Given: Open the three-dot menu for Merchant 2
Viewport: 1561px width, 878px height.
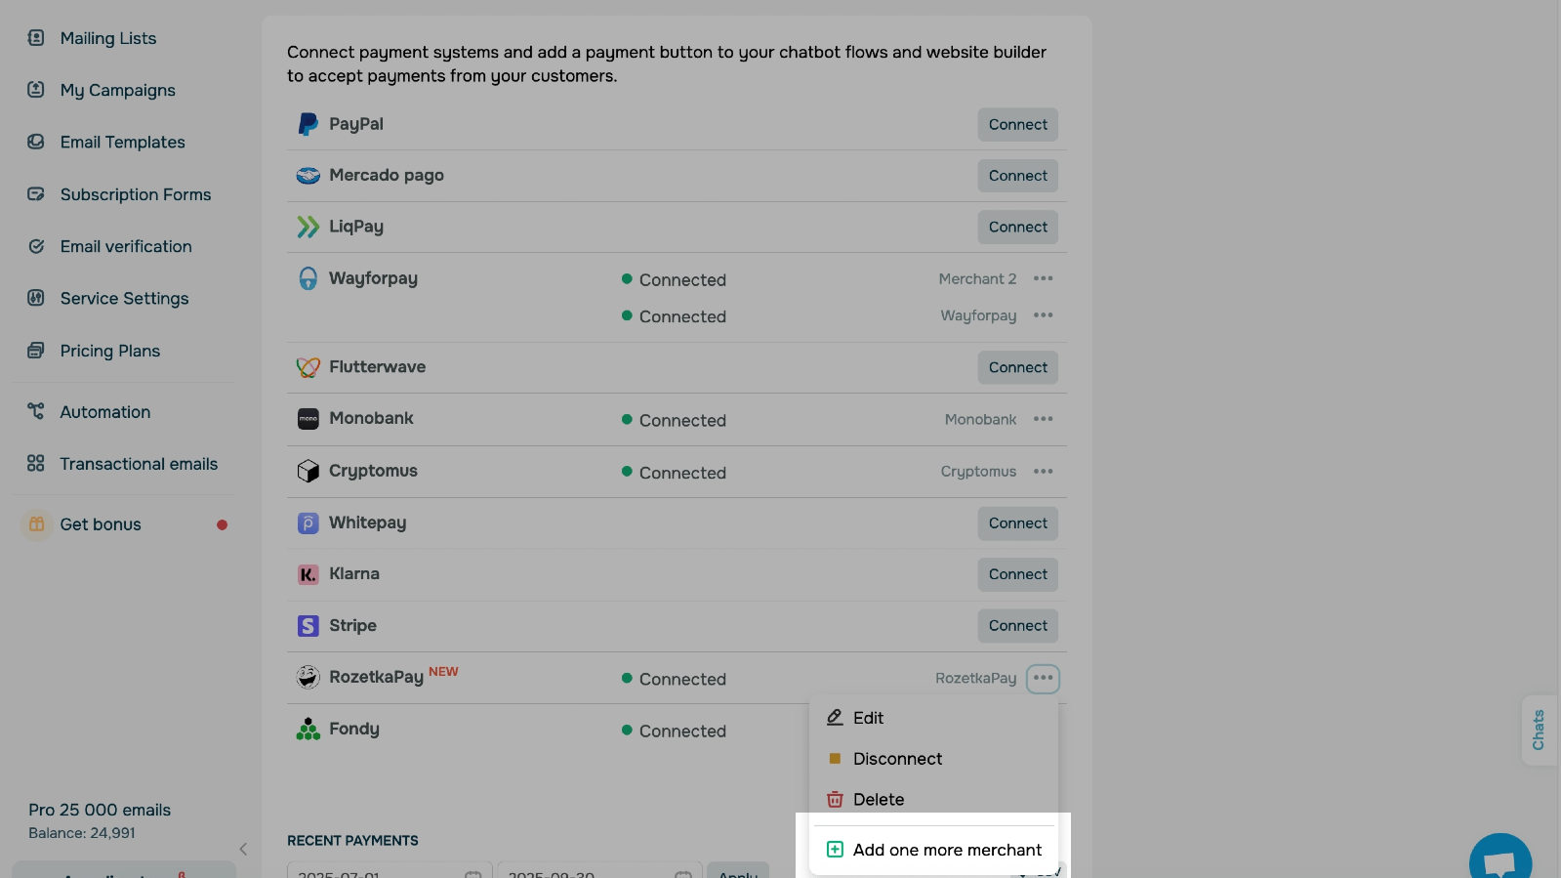Looking at the screenshot, I should click(x=1043, y=278).
